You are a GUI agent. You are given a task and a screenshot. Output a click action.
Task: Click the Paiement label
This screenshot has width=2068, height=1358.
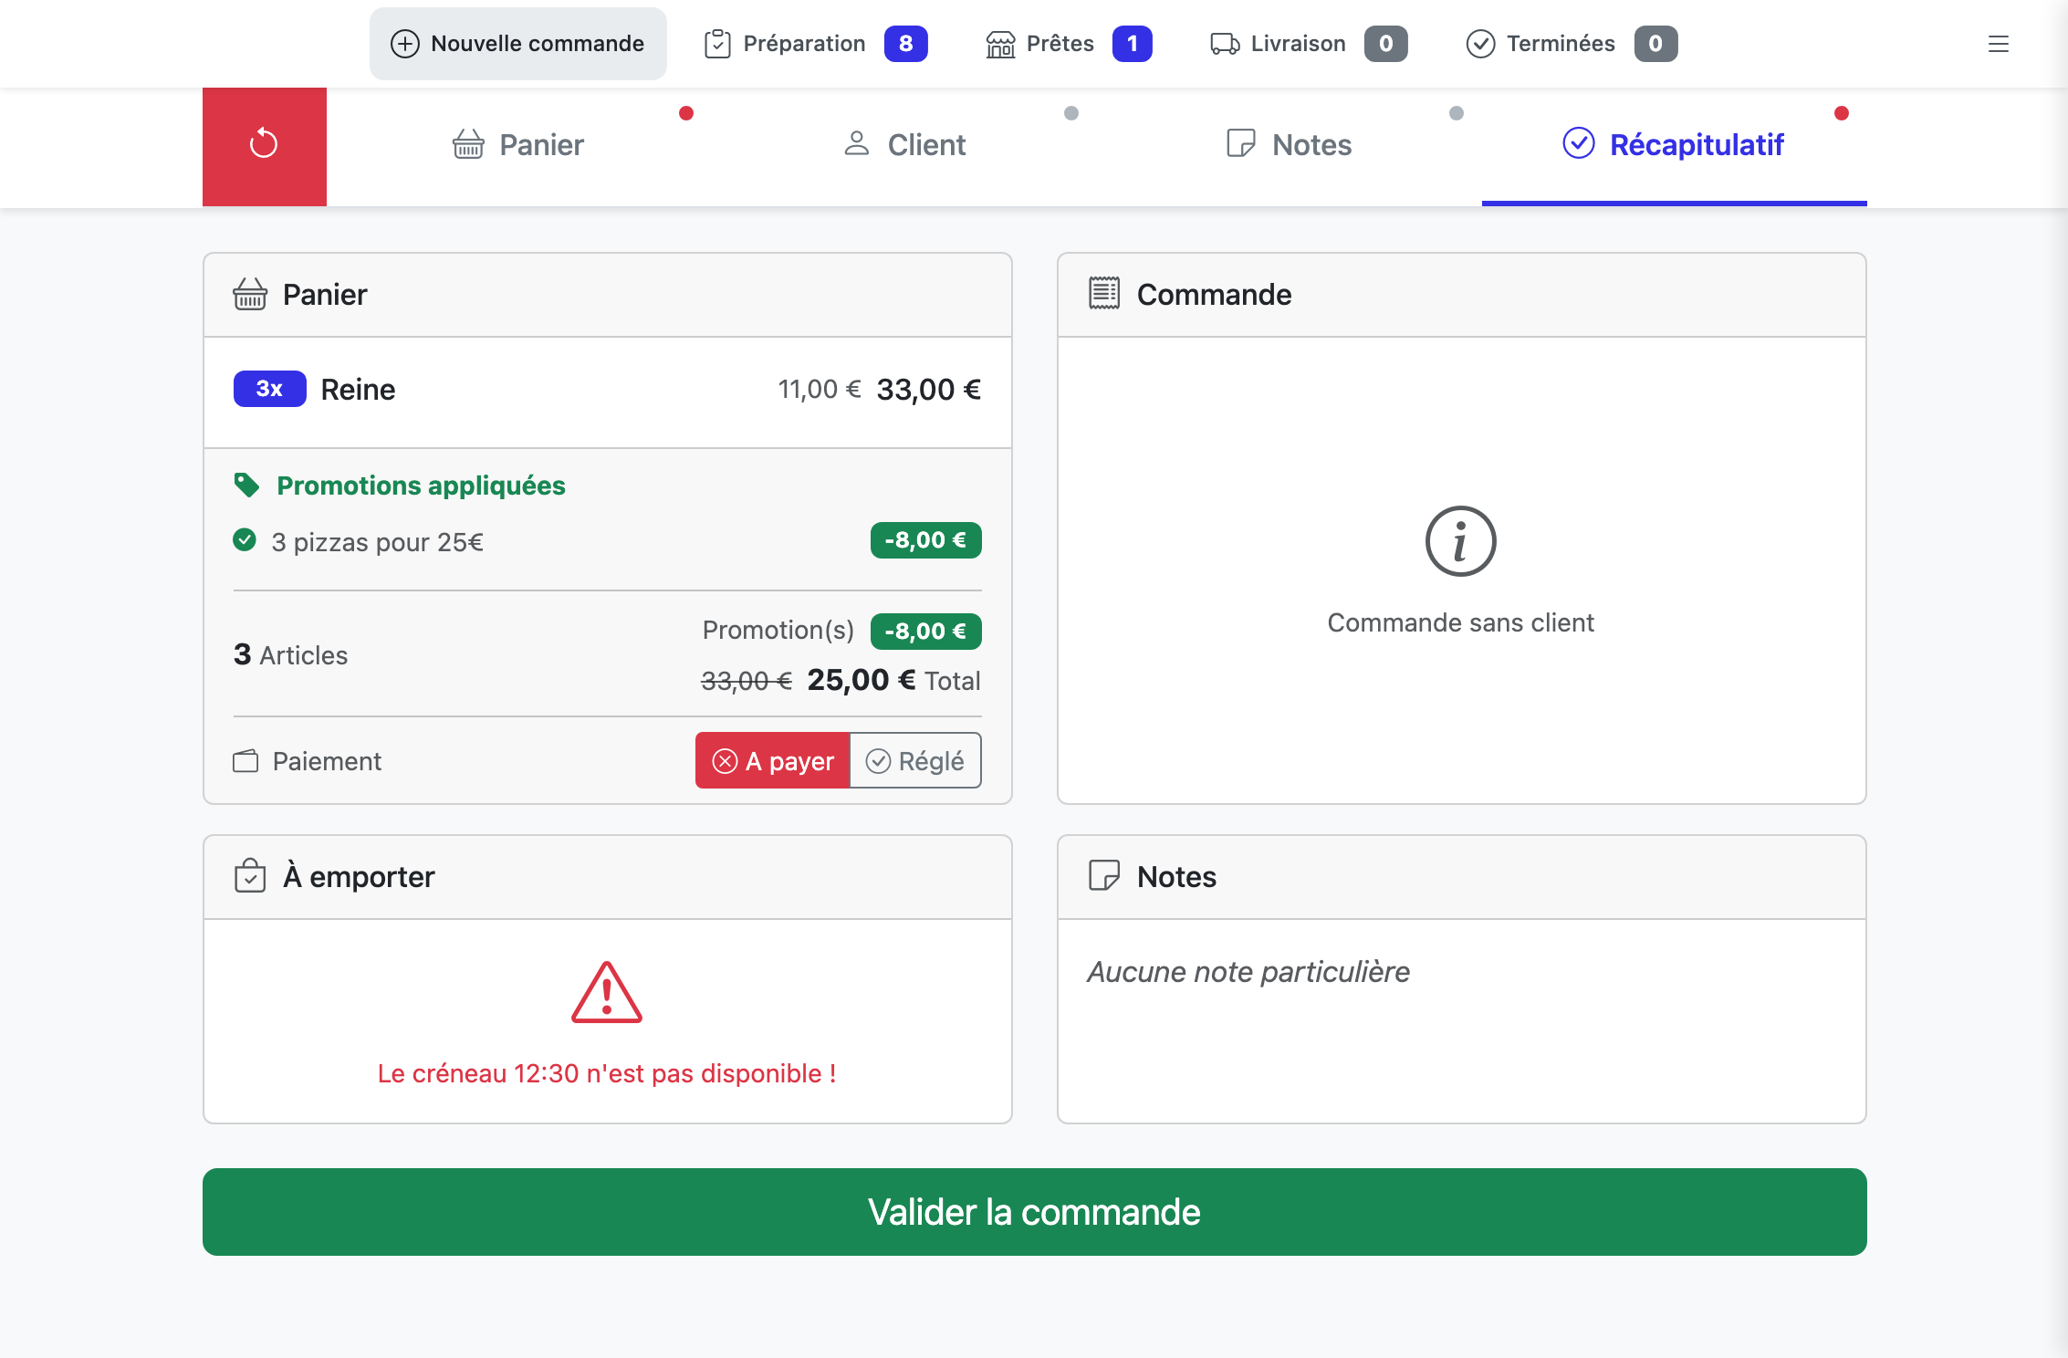point(327,761)
